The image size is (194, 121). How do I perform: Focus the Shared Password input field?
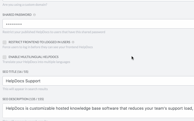pos(98,24)
